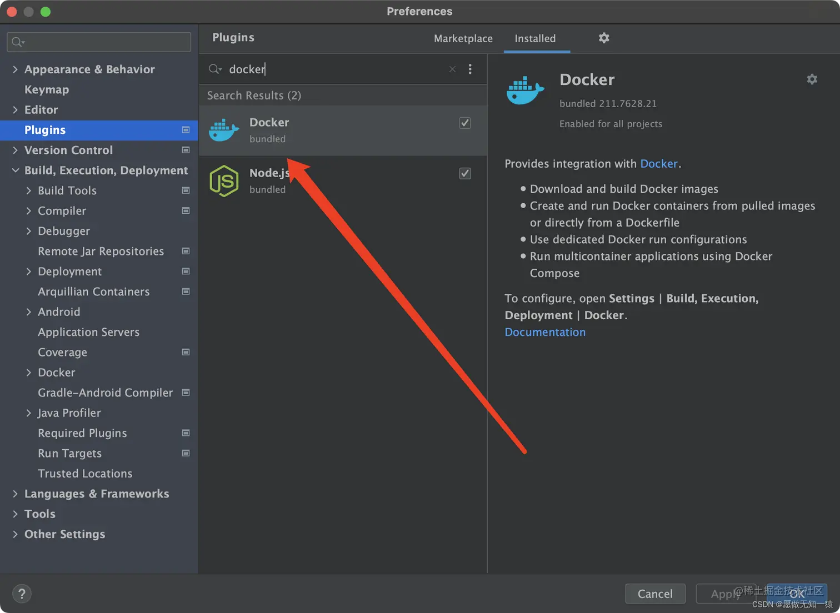Click the magnifier icon in plugin search
This screenshot has height=613, width=840.
click(215, 69)
